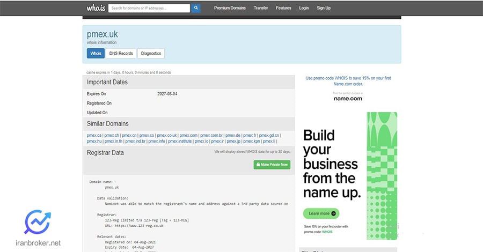
Task: Open the pmex.institute similar domain
Action: (180, 141)
